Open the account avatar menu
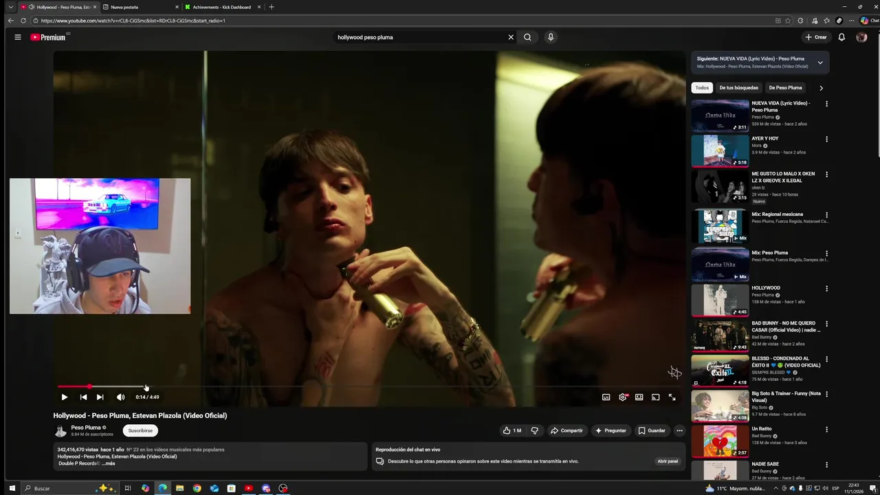Screen dimensions: 880x495 tap(861, 37)
